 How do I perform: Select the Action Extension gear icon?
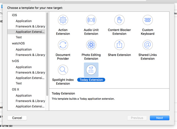coord(63,20)
